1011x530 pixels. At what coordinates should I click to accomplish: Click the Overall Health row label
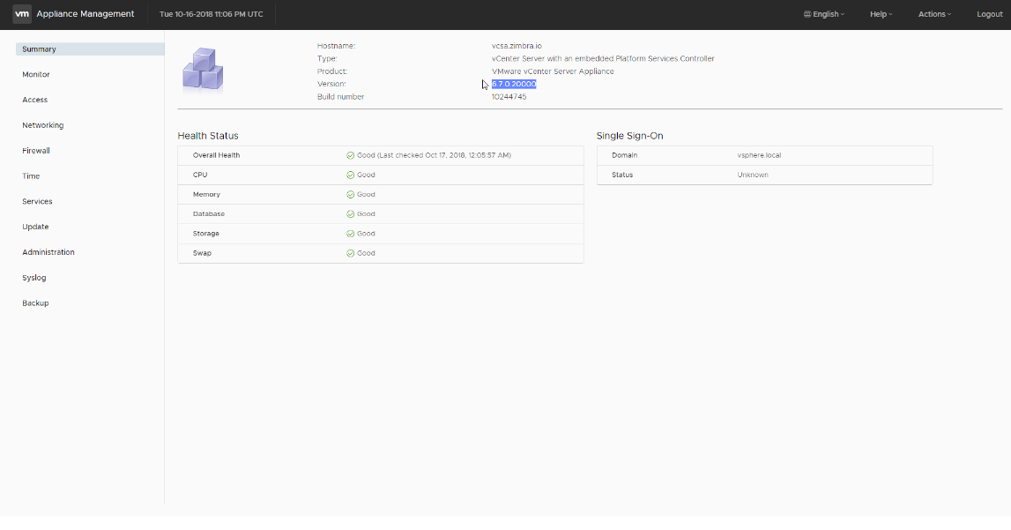tap(216, 155)
